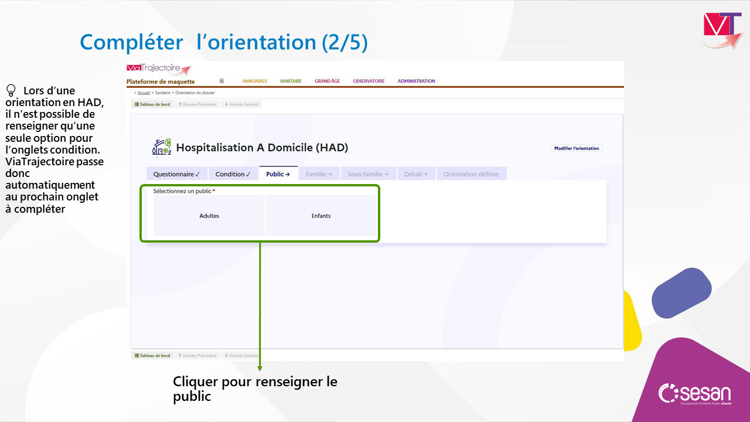Image resolution: width=750 pixels, height=422 pixels.
Task: Switch to the Condition tab
Action: (233, 174)
